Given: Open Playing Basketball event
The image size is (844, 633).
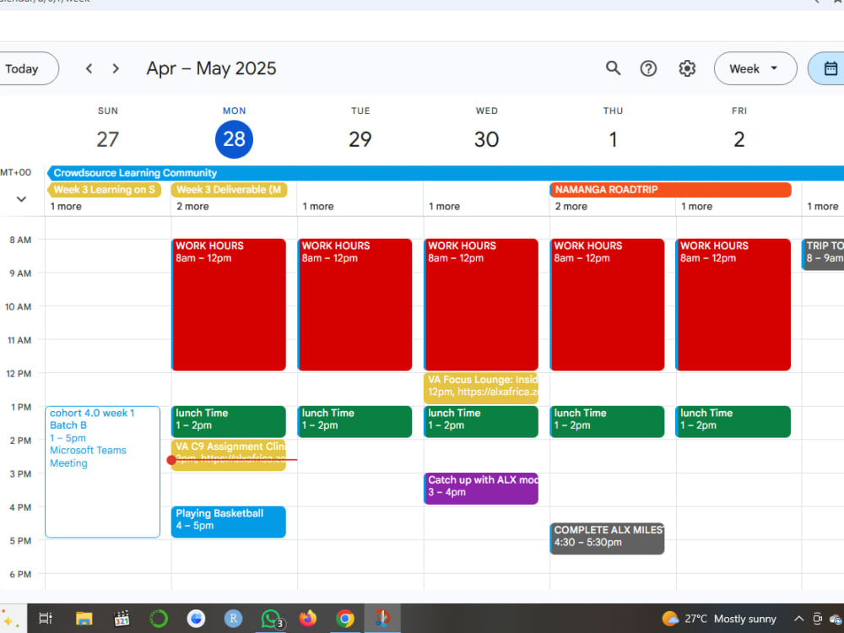Looking at the screenshot, I should [x=229, y=522].
